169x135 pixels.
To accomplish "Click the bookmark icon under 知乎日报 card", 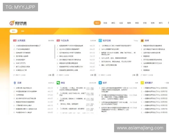I will (137, 75).
